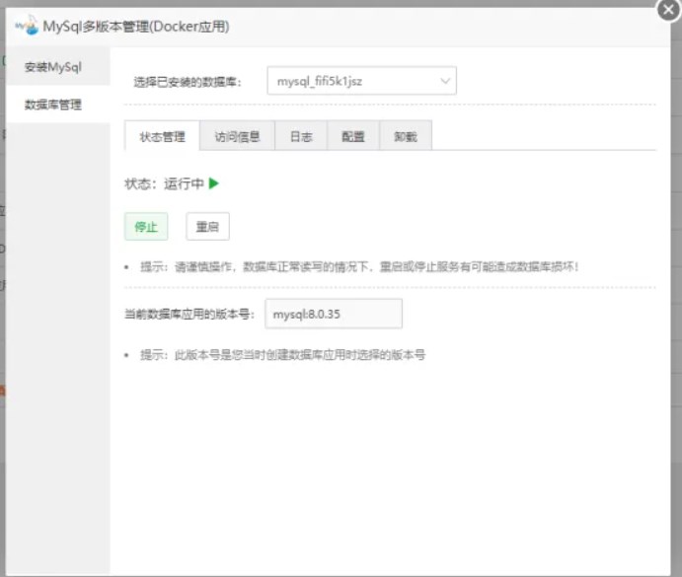Click the 当前数据库应用的版本号 label
This screenshot has width=682, height=577.
coord(189,314)
